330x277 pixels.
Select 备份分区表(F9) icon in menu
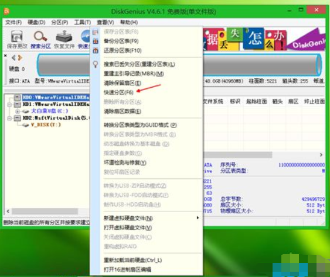tap(96, 41)
